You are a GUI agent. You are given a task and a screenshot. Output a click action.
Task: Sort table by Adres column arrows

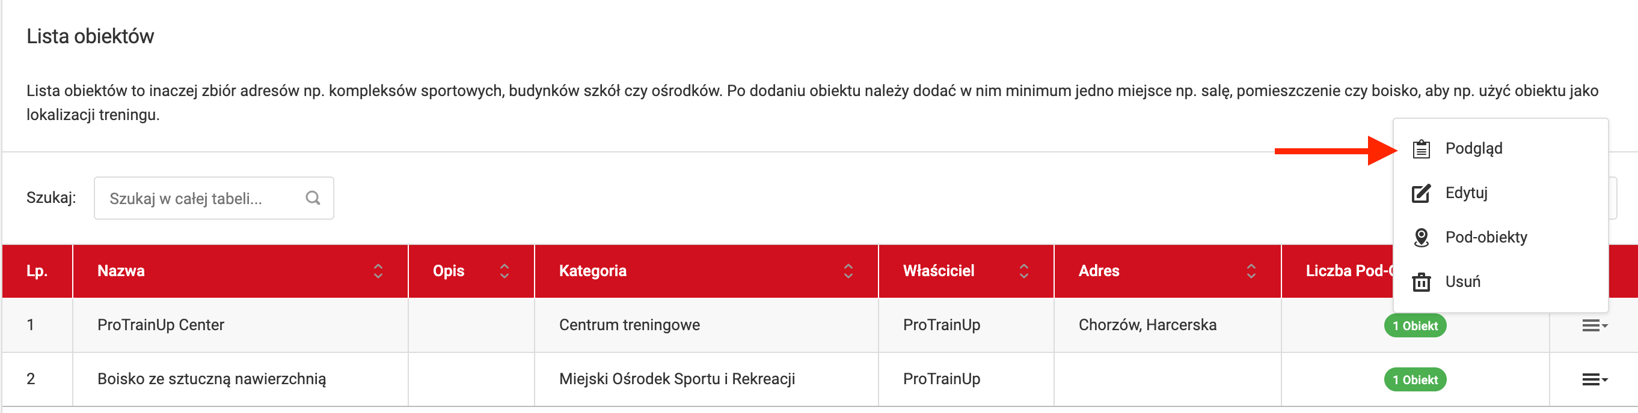pos(1251,271)
